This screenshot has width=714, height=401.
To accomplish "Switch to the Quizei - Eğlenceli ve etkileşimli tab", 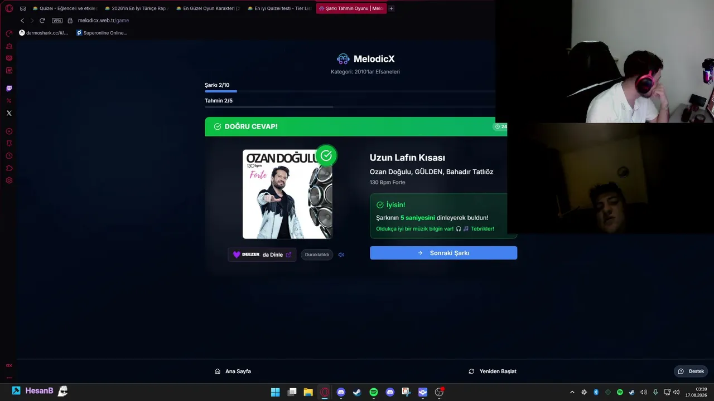I will pyautogui.click(x=65, y=8).
